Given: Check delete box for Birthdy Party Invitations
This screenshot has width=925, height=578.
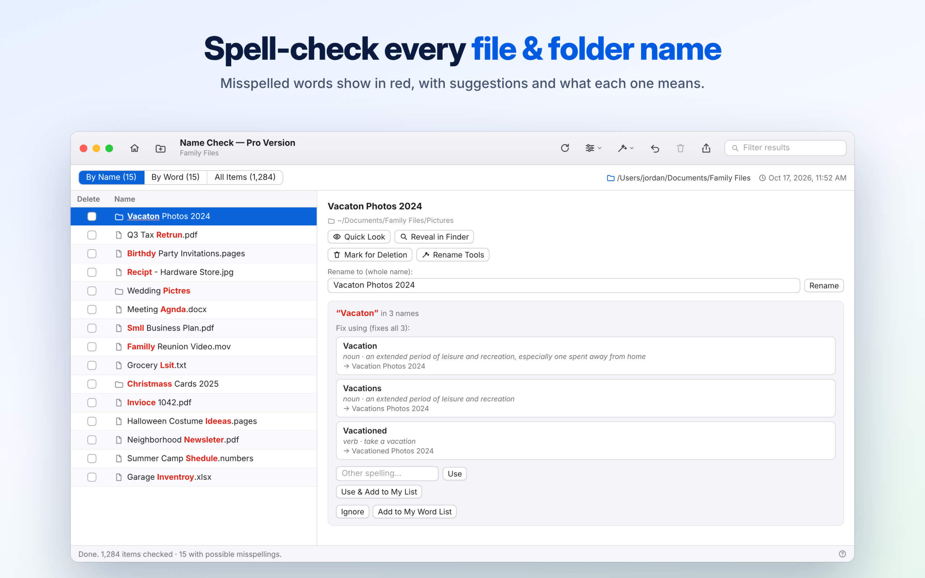Looking at the screenshot, I should click(x=92, y=254).
